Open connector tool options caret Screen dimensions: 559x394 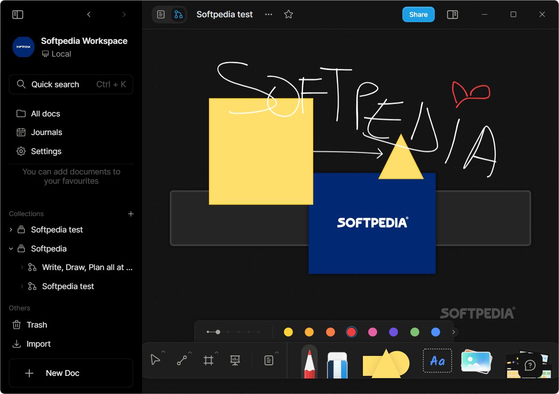pos(190,352)
